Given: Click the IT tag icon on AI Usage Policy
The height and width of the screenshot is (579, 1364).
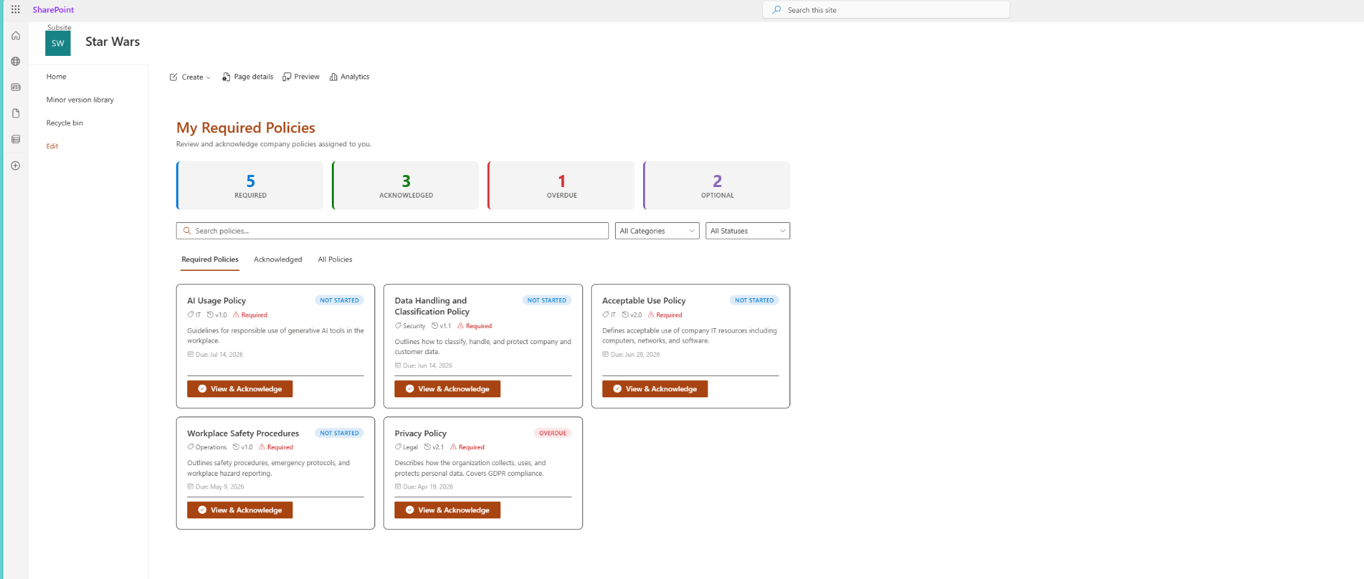Looking at the screenshot, I should [x=191, y=315].
